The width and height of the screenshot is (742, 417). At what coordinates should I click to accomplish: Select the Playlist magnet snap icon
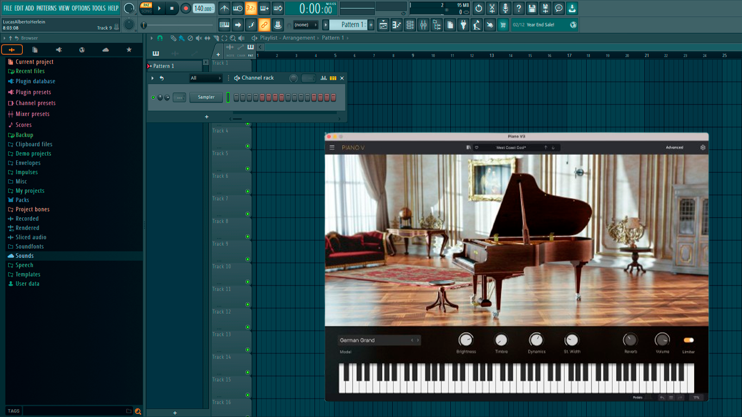[x=160, y=38]
